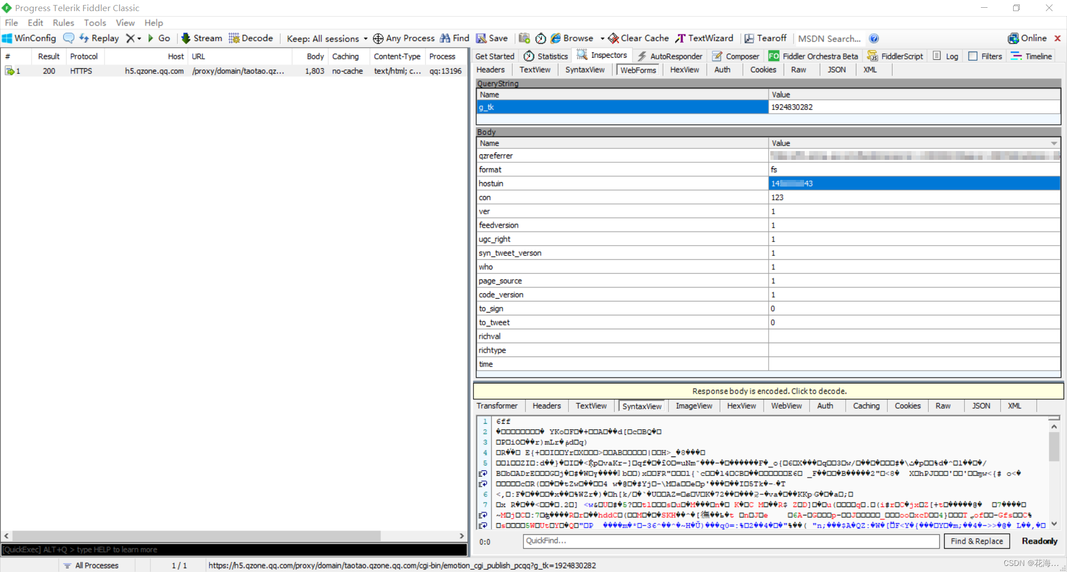The width and height of the screenshot is (1067, 572).
Task: Click the Readonly button
Action: [x=1039, y=541]
